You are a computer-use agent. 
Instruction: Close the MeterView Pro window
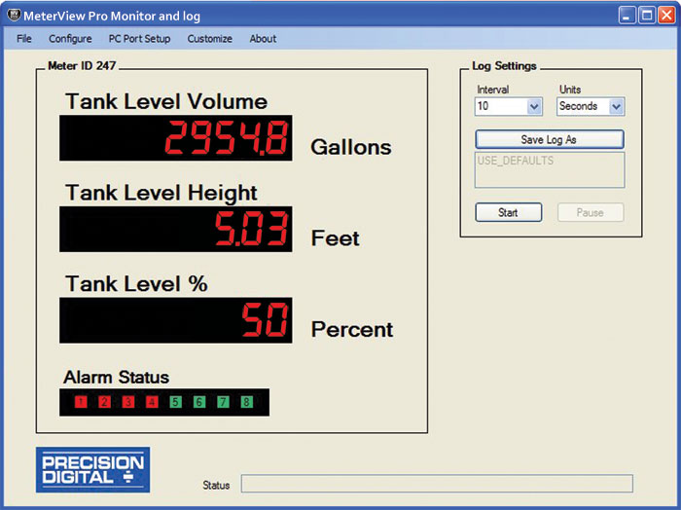(666, 16)
